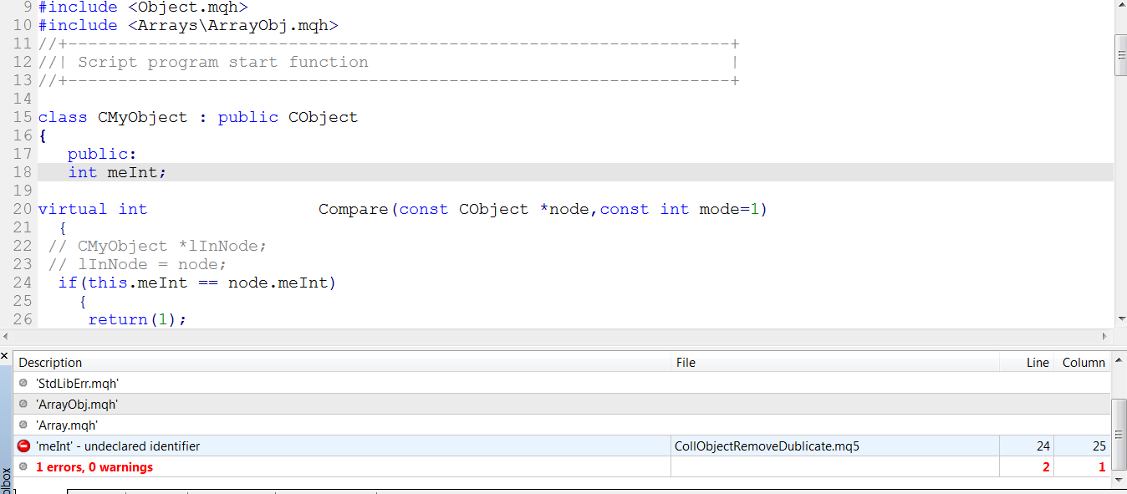
Task: Click the code editor's scroll-down arrow
Action: pyautogui.click(x=1121, y=318)
